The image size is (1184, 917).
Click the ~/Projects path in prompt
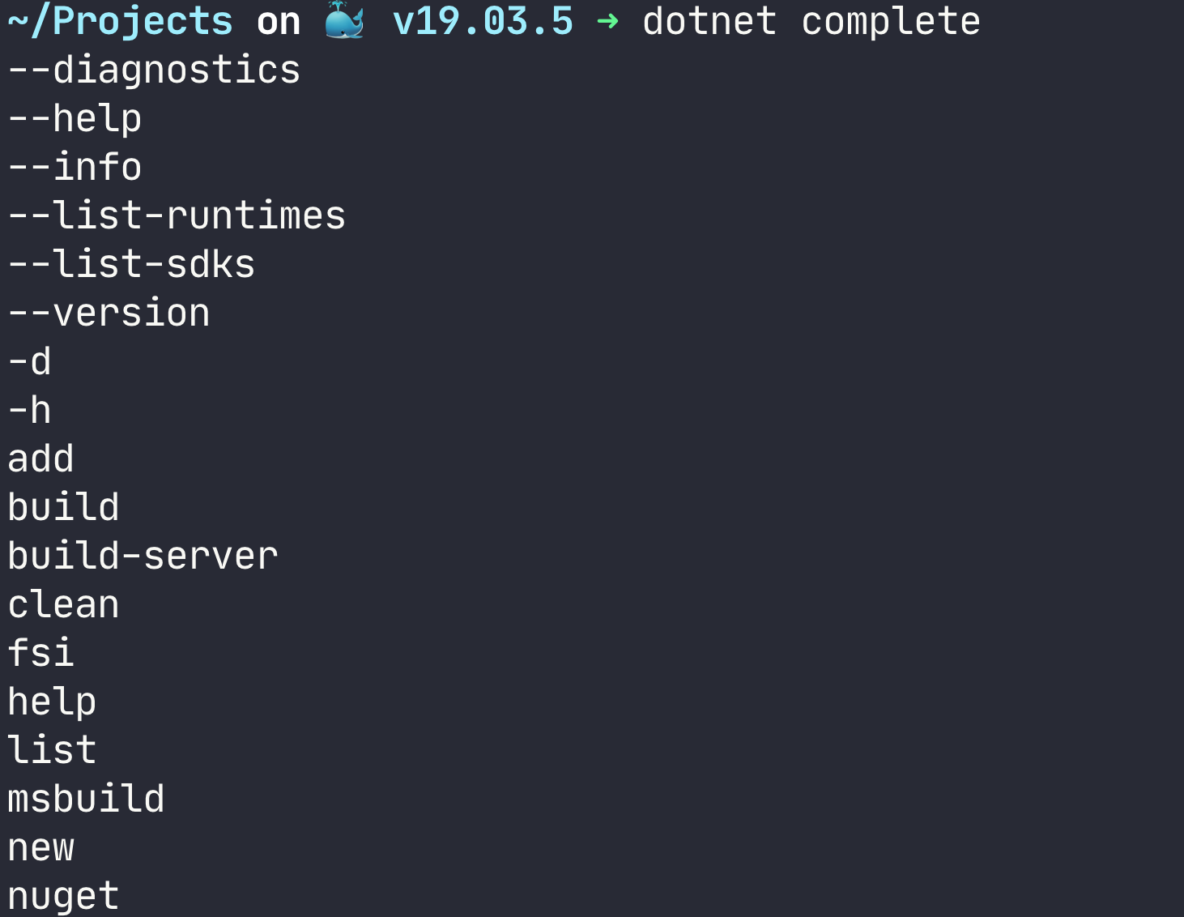120,22
